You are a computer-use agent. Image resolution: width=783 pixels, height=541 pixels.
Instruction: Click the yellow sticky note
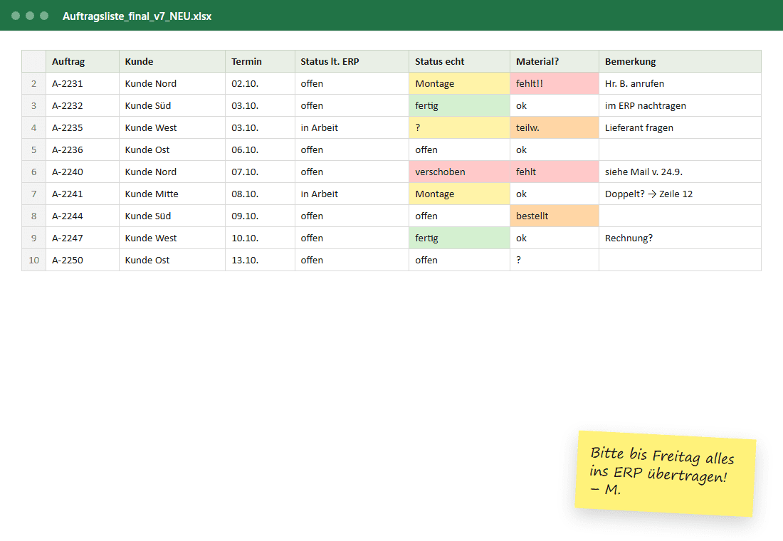pos(665,473)
